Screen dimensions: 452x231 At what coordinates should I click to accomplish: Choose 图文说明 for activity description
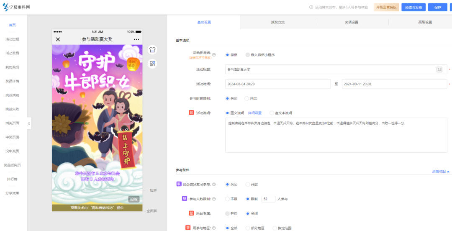(x=235, y=113)
